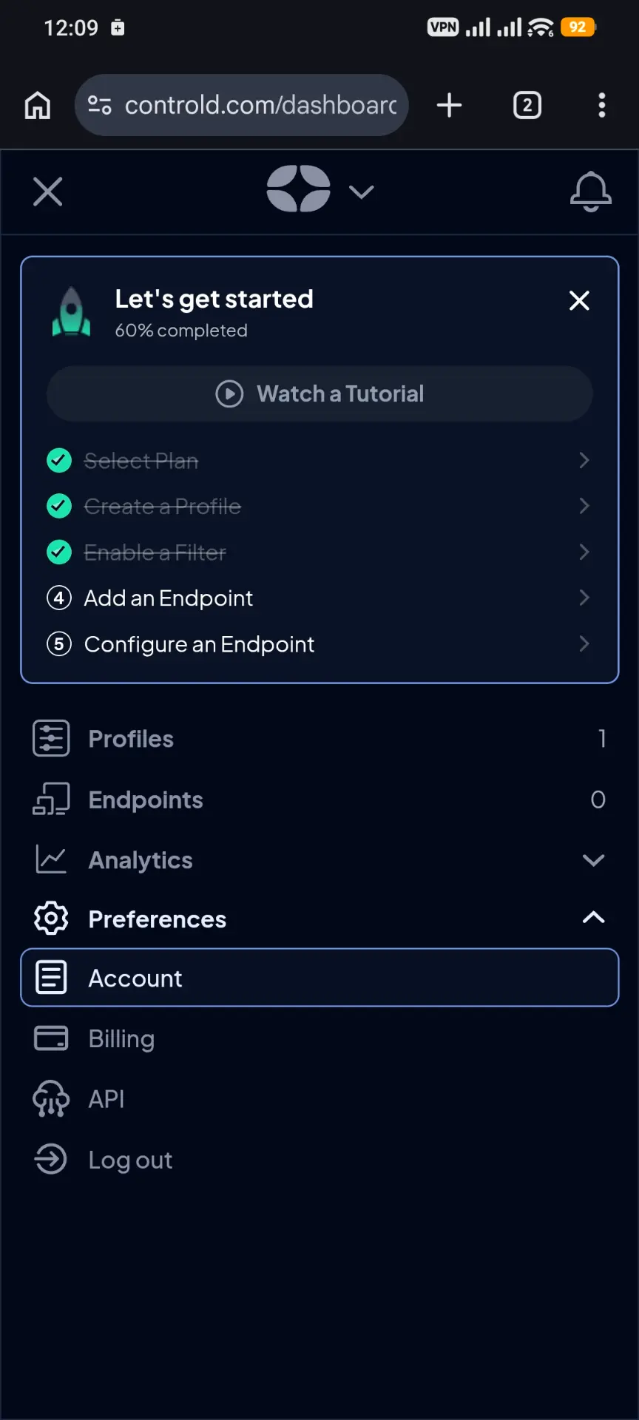This screenshot has height=1420, width=639.
Task: Click Watch a Tutorial button
Action: click(319, 393)
